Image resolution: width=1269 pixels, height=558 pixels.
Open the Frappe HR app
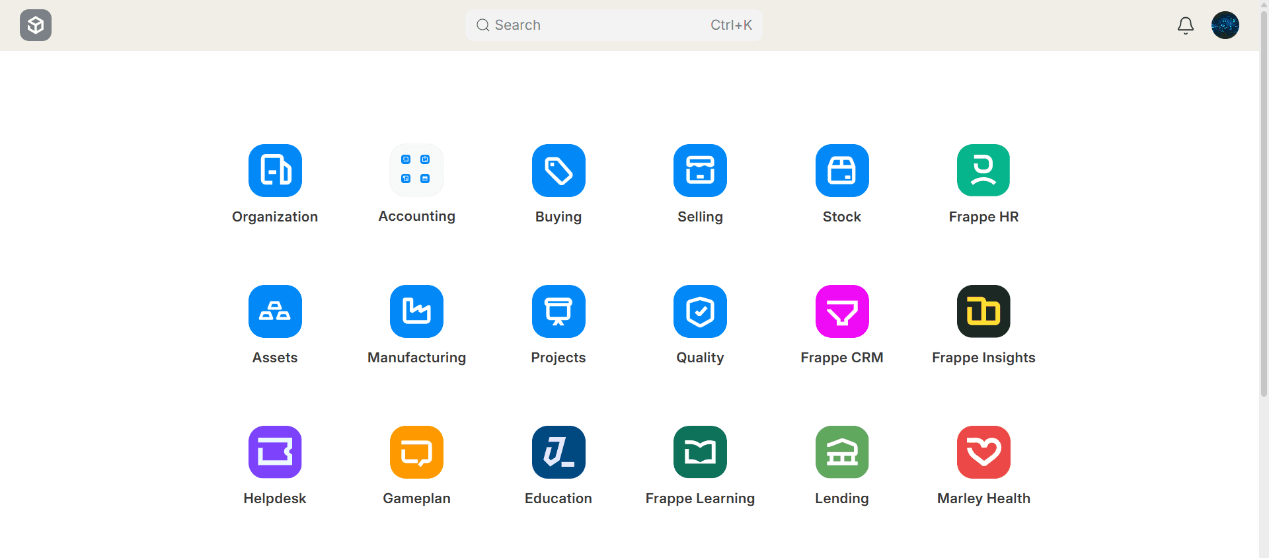(x=983, y=171)
